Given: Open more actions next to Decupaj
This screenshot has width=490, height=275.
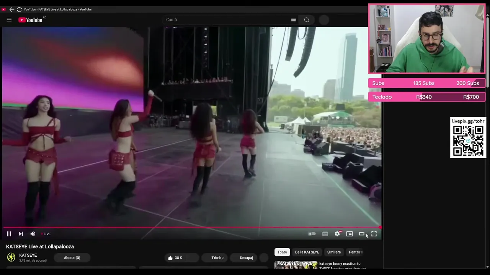Looking at the screenshot, I should [x=264, y=258].
